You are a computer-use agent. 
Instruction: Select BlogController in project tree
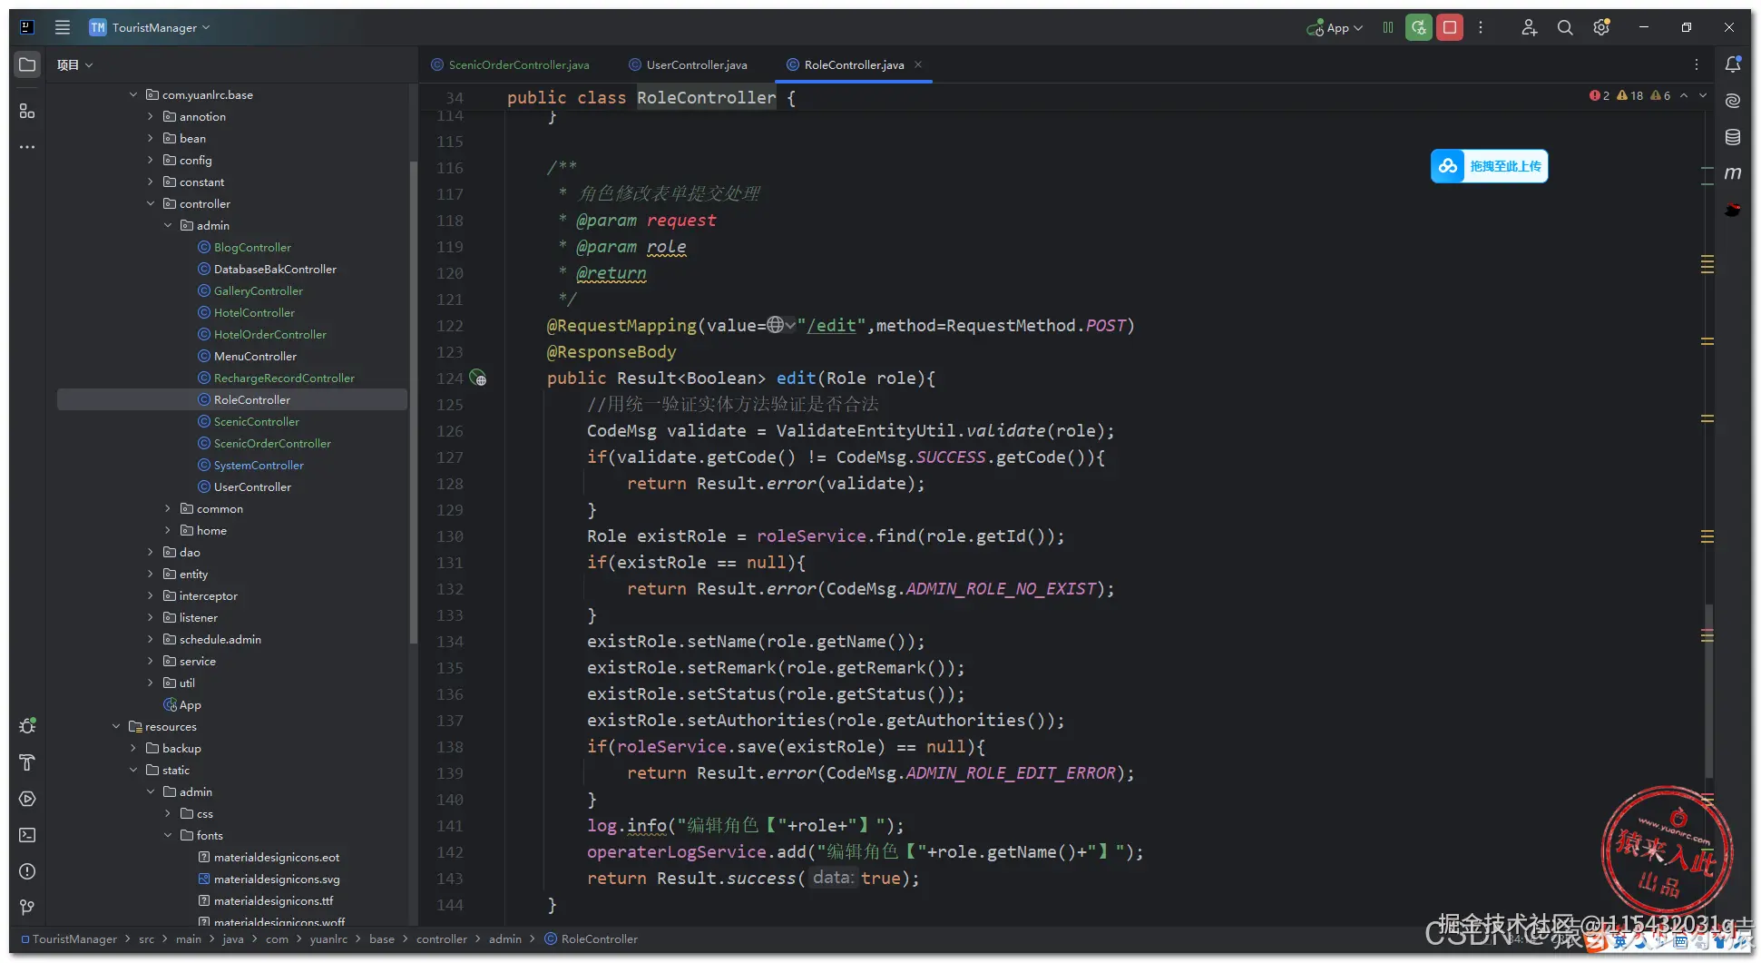252,247
